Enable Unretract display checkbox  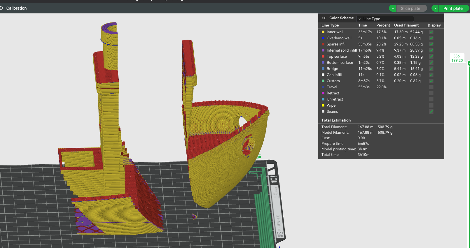click(431, 99)
